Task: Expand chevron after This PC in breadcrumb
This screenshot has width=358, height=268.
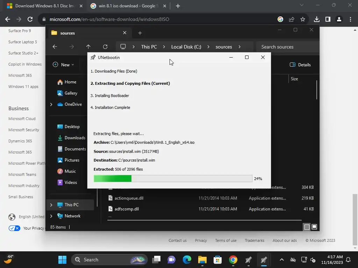Action: click(x=164, y=47)
